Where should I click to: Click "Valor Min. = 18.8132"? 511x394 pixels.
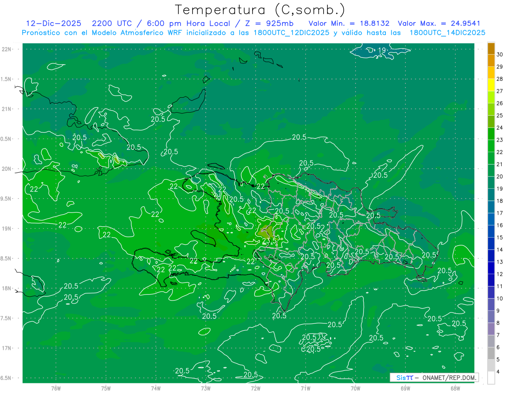(x=349, y=23)
